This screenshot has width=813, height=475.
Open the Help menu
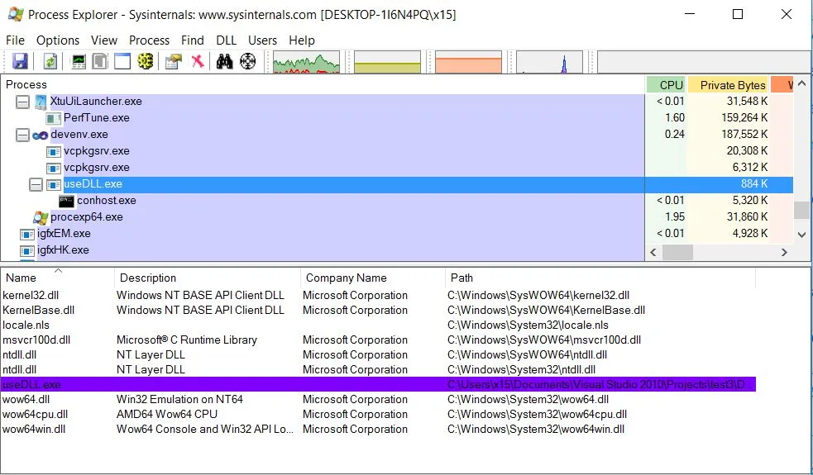pyautogui.click(x=302, y=40)
